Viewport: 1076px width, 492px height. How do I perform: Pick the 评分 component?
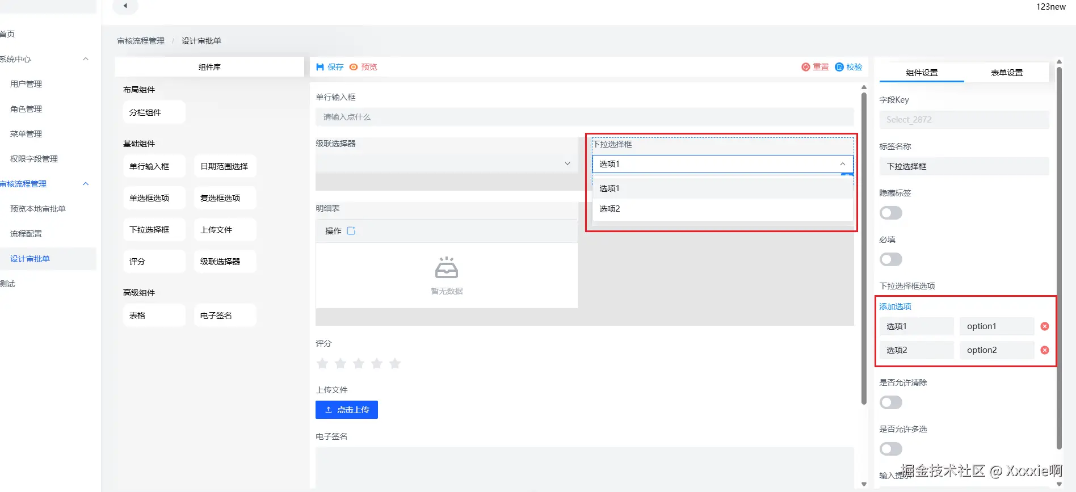pyautogui.click(x=154, y=262)
